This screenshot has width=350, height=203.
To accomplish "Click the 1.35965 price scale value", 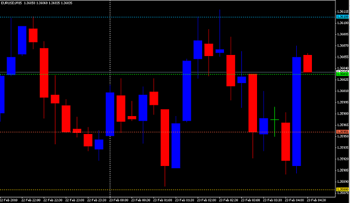I will (x=343, y=124).
